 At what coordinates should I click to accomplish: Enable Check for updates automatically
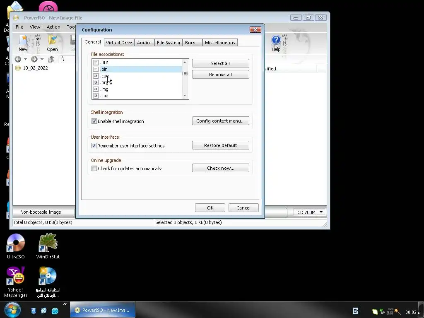point(94,169)
